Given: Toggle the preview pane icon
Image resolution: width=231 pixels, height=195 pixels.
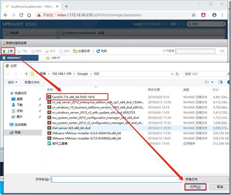Looking at the screenshot, I should (x=220, y=82).
